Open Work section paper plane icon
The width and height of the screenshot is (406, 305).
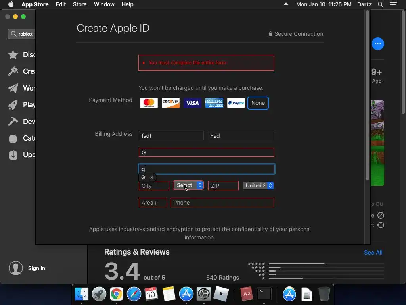13,88
